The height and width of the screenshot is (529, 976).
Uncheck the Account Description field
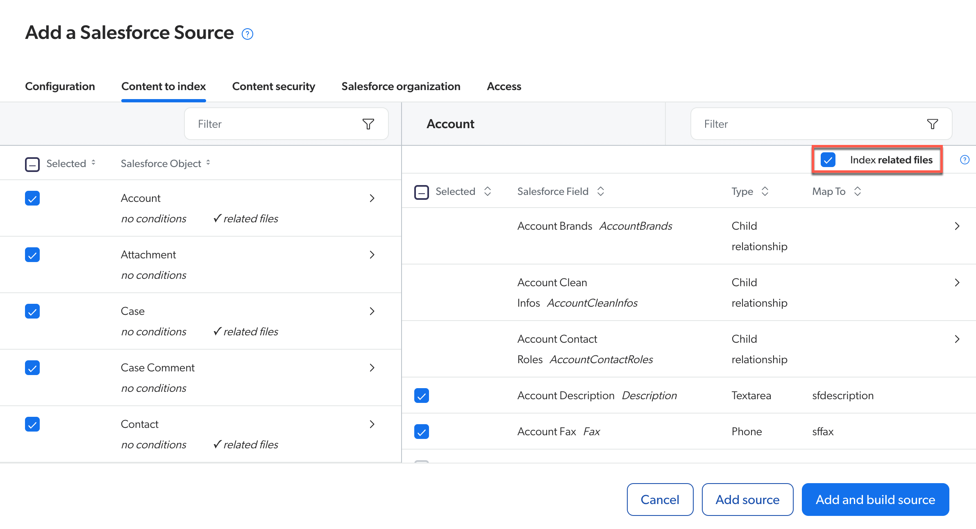pos(422,396)
